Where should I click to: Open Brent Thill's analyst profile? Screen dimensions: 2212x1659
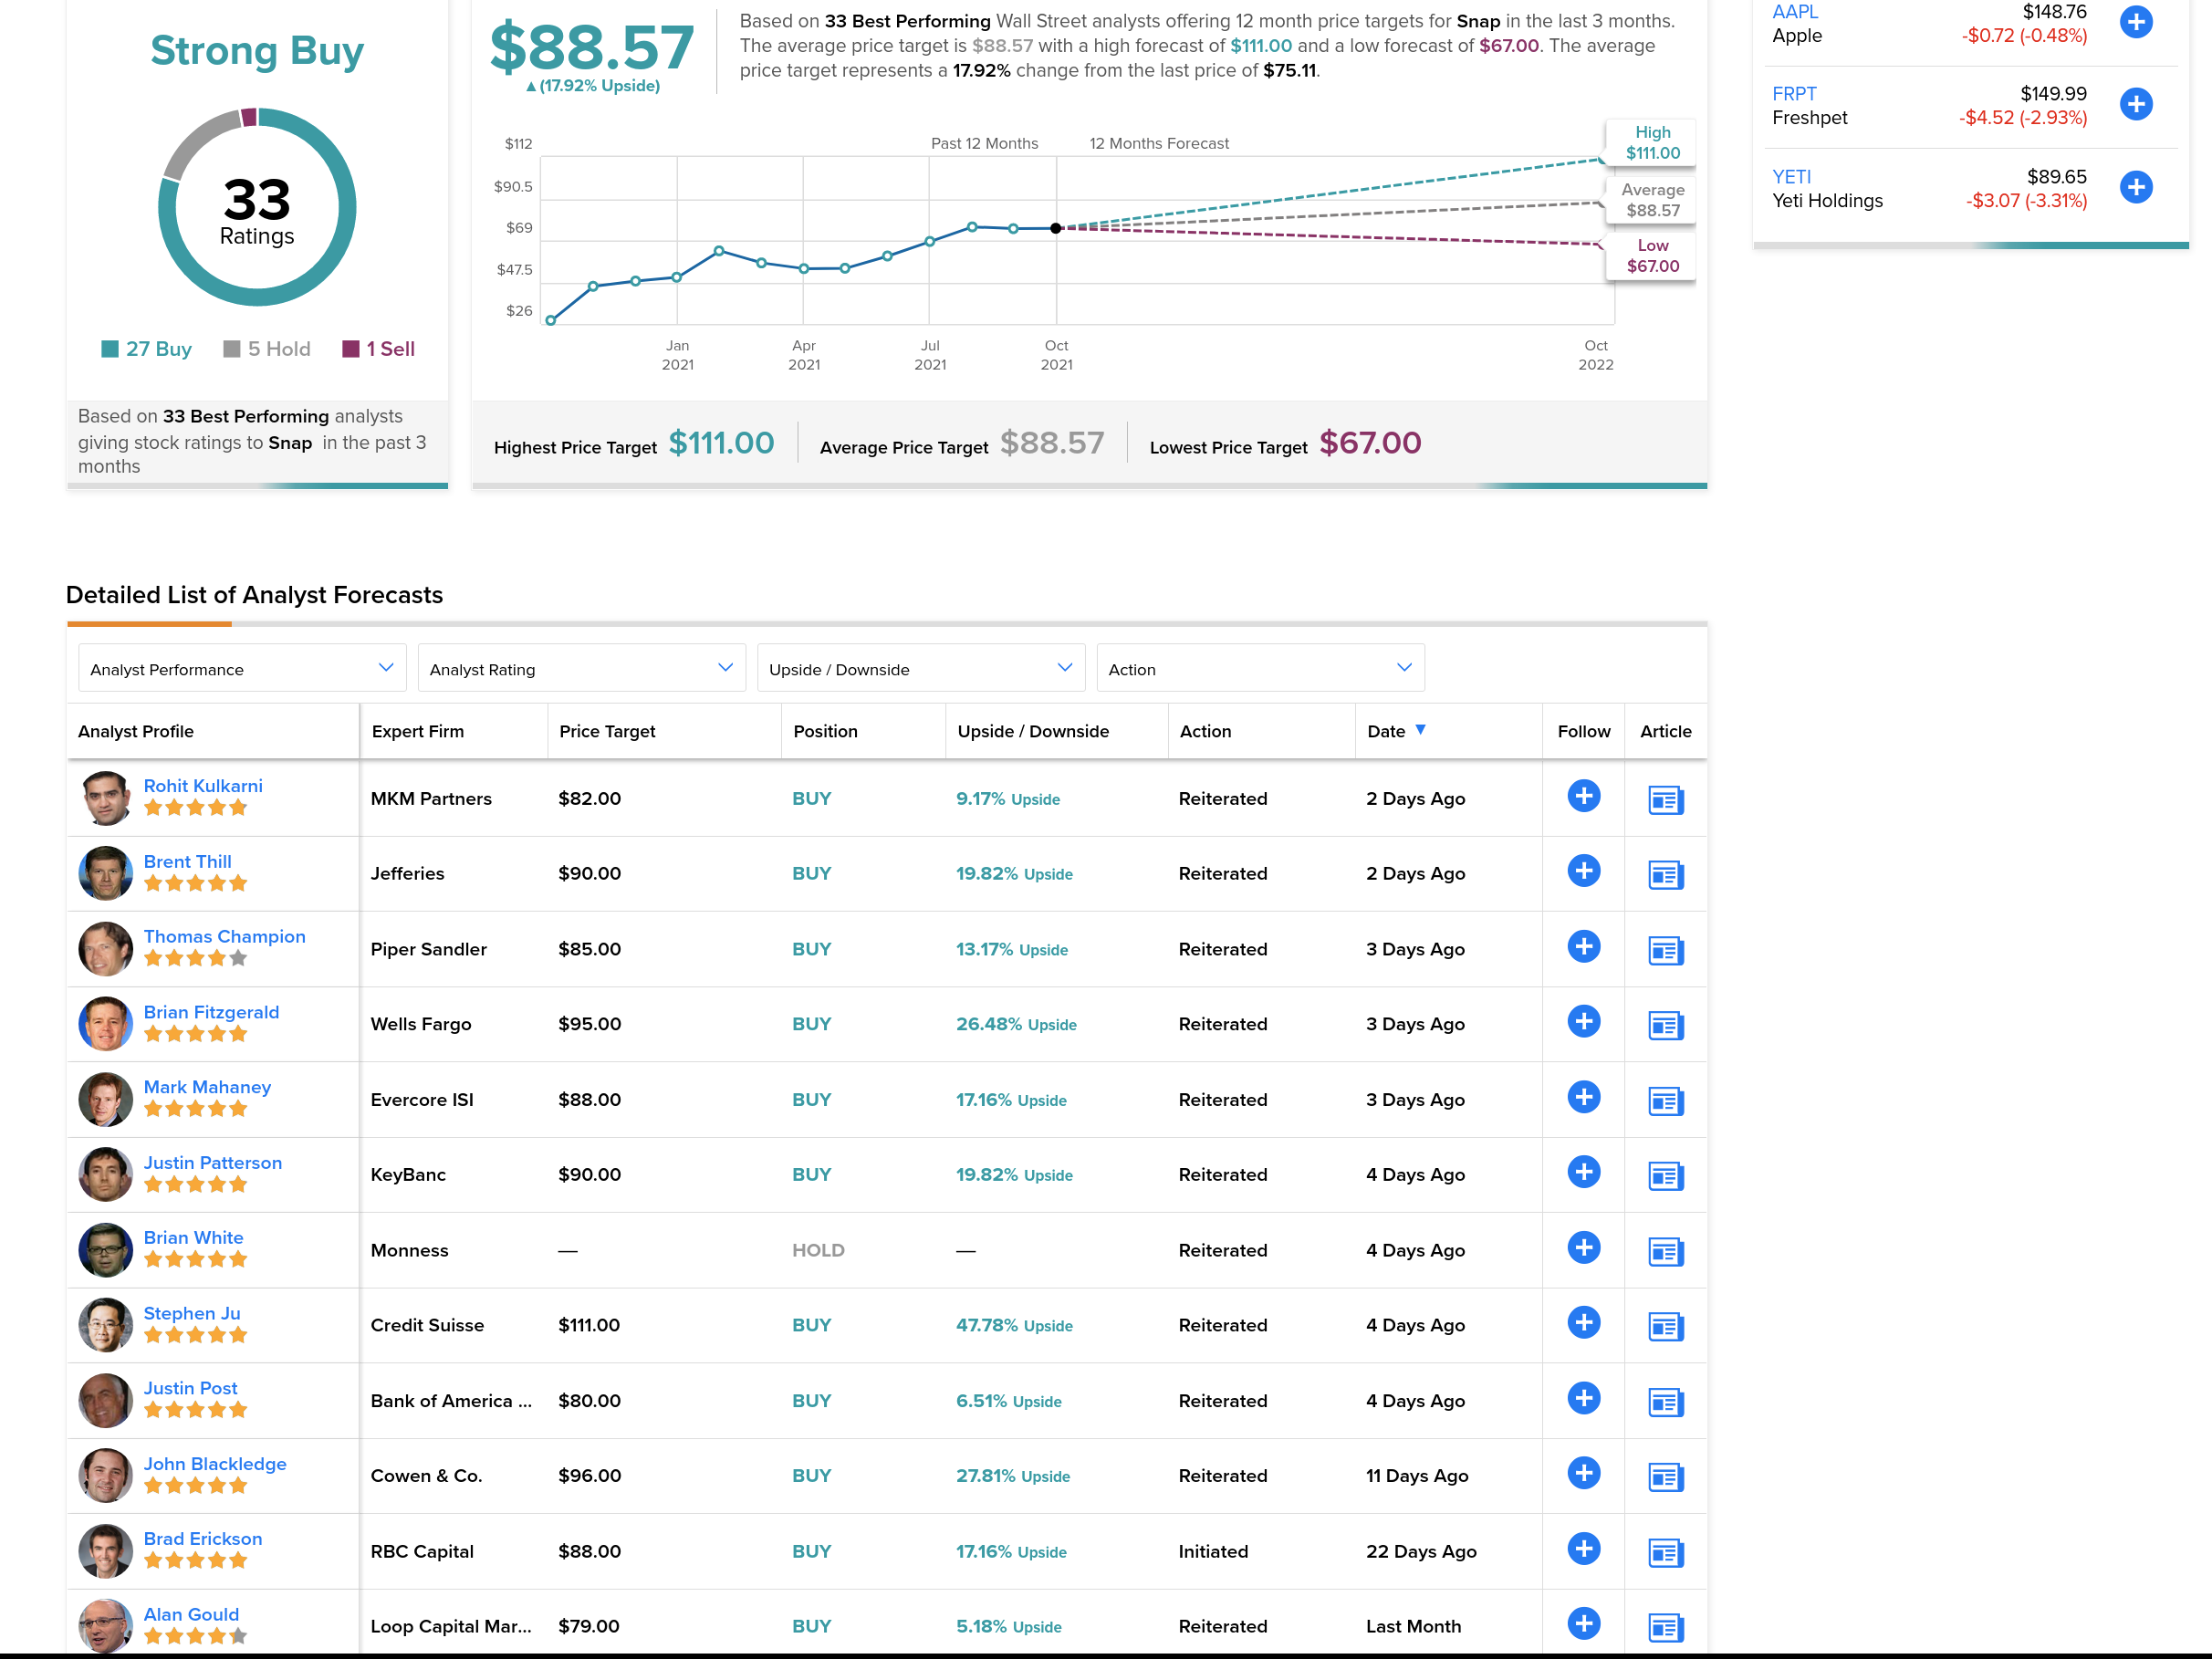tap(187, 861)
